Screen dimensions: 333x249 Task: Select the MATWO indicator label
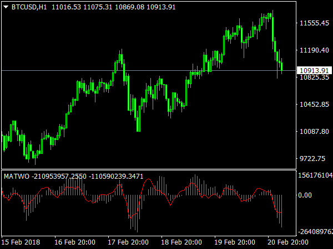17,177
